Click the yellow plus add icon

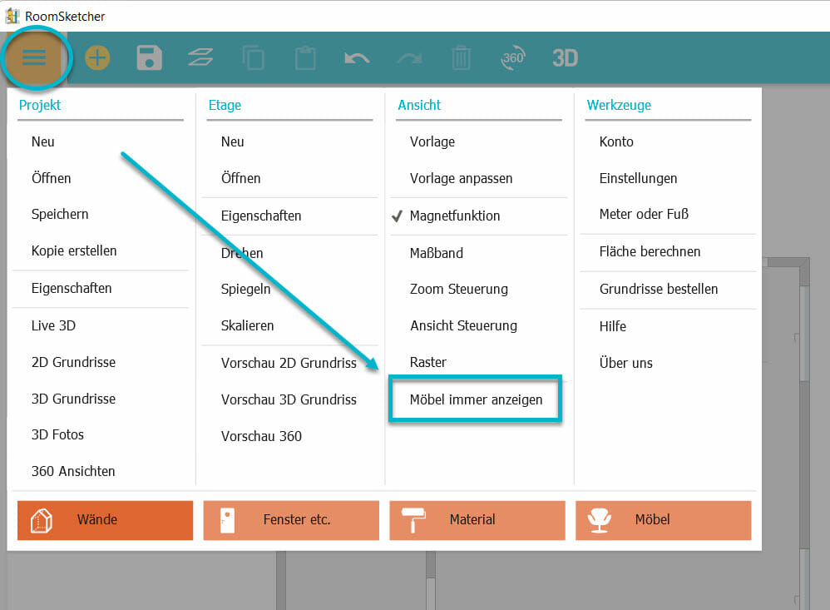97,57
